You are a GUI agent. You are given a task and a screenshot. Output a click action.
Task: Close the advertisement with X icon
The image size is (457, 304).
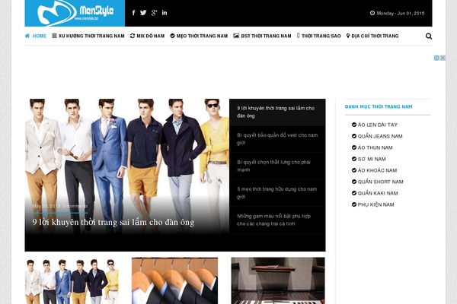[x=443, y=58]
